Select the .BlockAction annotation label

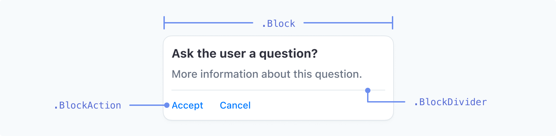(87, 105)
